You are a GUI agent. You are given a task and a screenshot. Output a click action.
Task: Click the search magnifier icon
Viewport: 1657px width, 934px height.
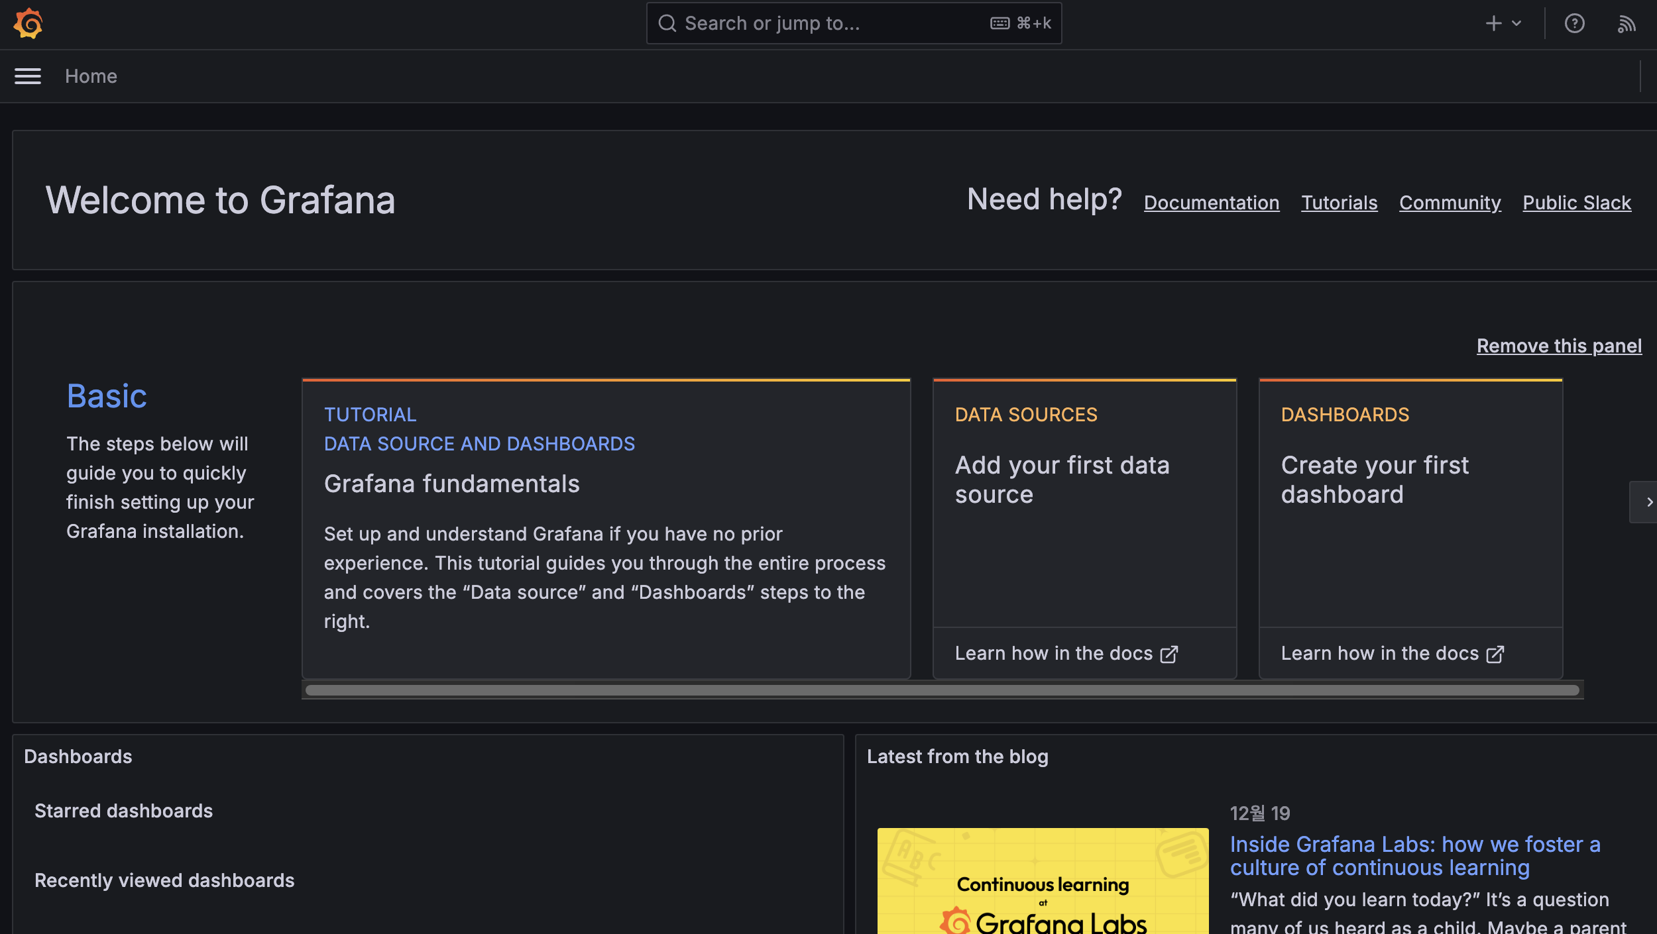667,24
